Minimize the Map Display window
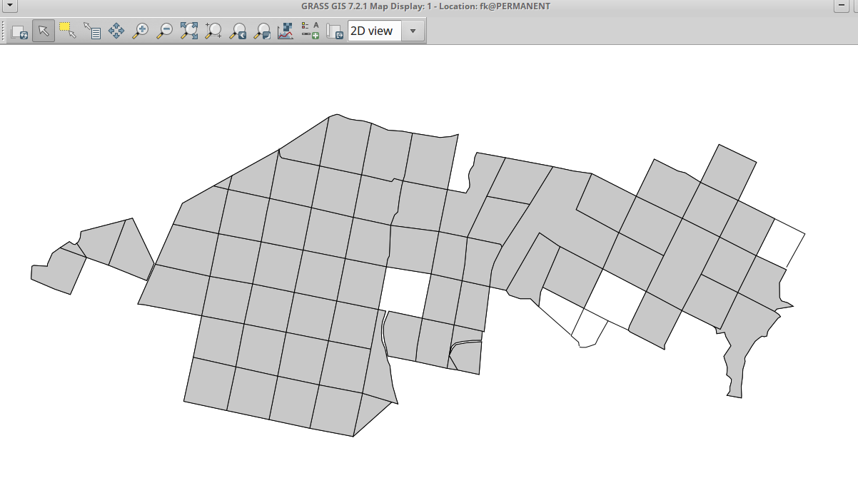This screenshot has height=483, width=858. 840,6
